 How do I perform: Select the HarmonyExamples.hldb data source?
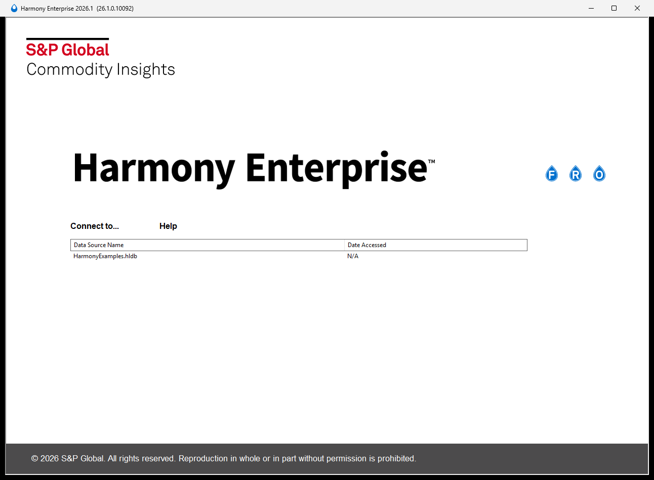[x=105, y=256]
